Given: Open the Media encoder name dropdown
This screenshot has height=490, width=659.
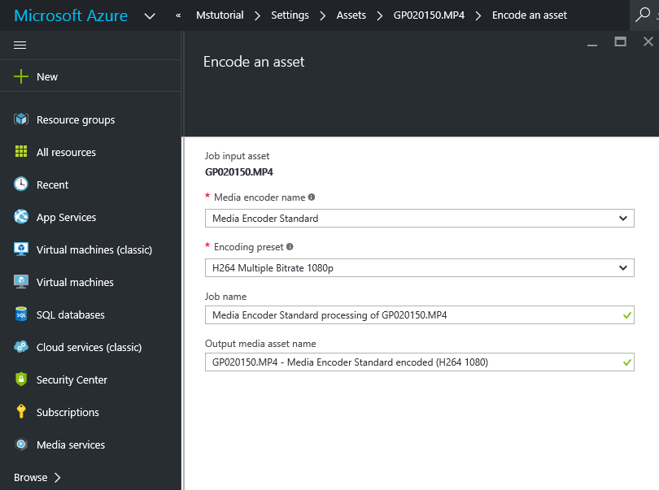Looking at the screenshot, I should point(420,219).
